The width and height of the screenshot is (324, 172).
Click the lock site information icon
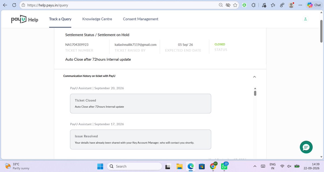tap(23, 5)
